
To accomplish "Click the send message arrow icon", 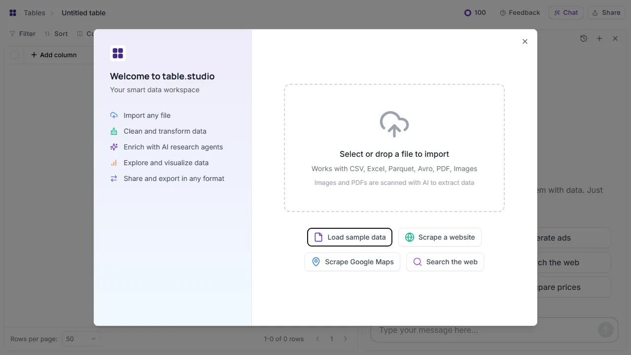I will point(605,329).
